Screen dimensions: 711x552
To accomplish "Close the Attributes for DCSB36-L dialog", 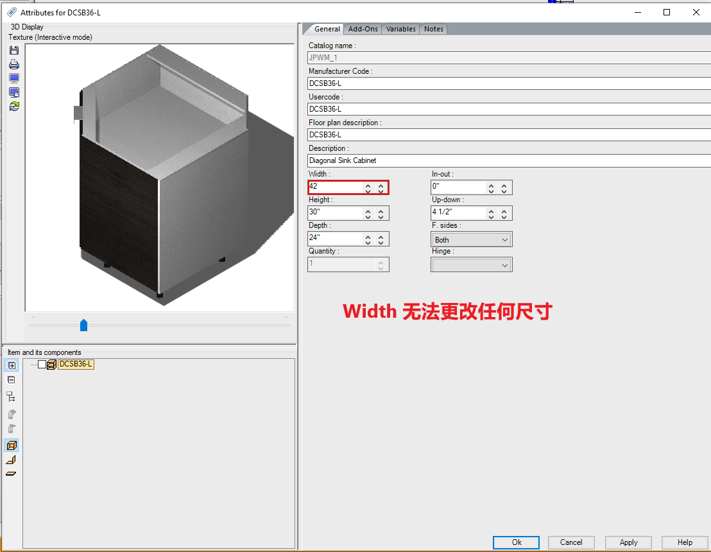I will 696,12.
